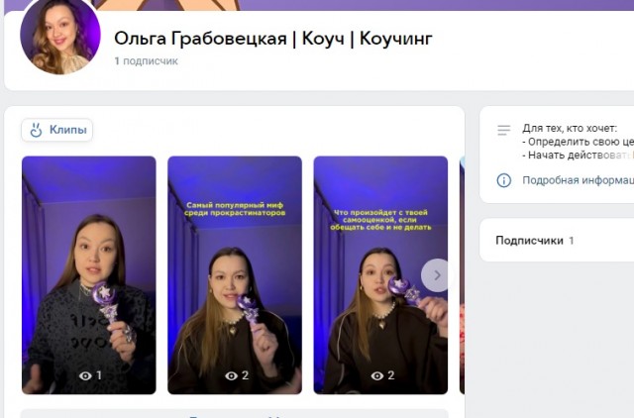Click the line Начать действовать

click(x=579, y=155)
